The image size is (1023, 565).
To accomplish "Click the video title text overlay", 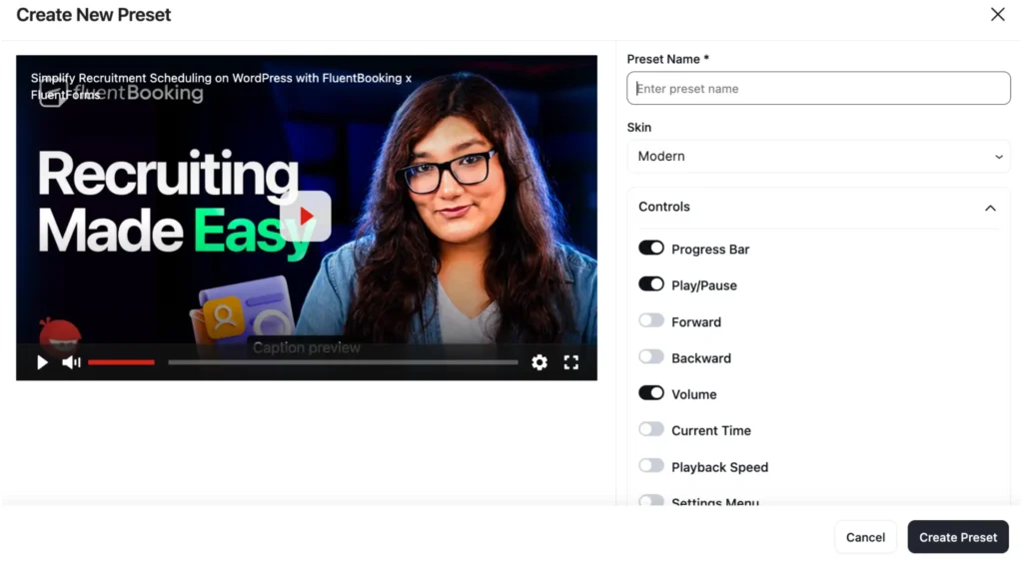I will tap(221, 86).
